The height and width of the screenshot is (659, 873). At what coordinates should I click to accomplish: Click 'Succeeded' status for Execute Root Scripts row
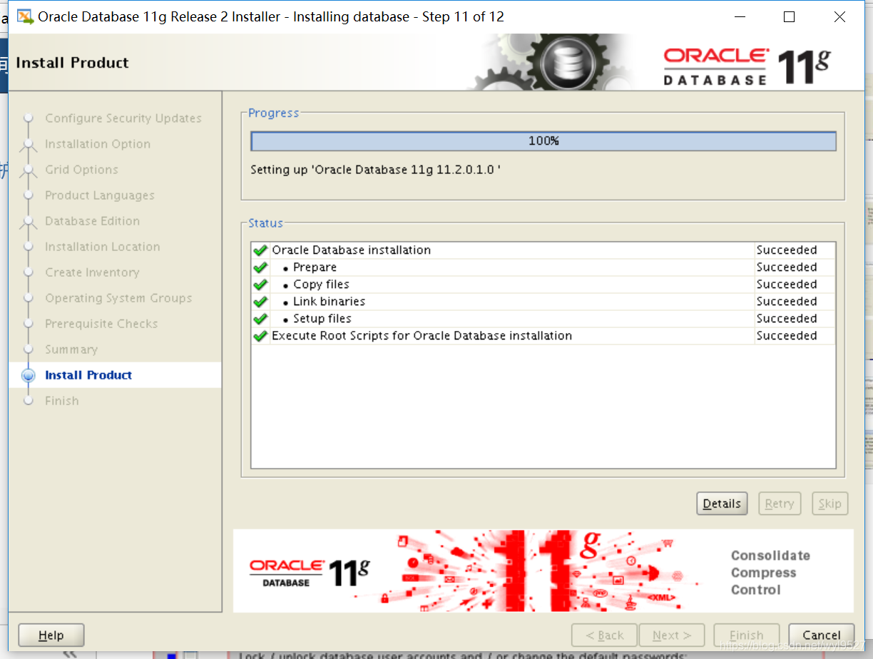[x=787, y=336]
